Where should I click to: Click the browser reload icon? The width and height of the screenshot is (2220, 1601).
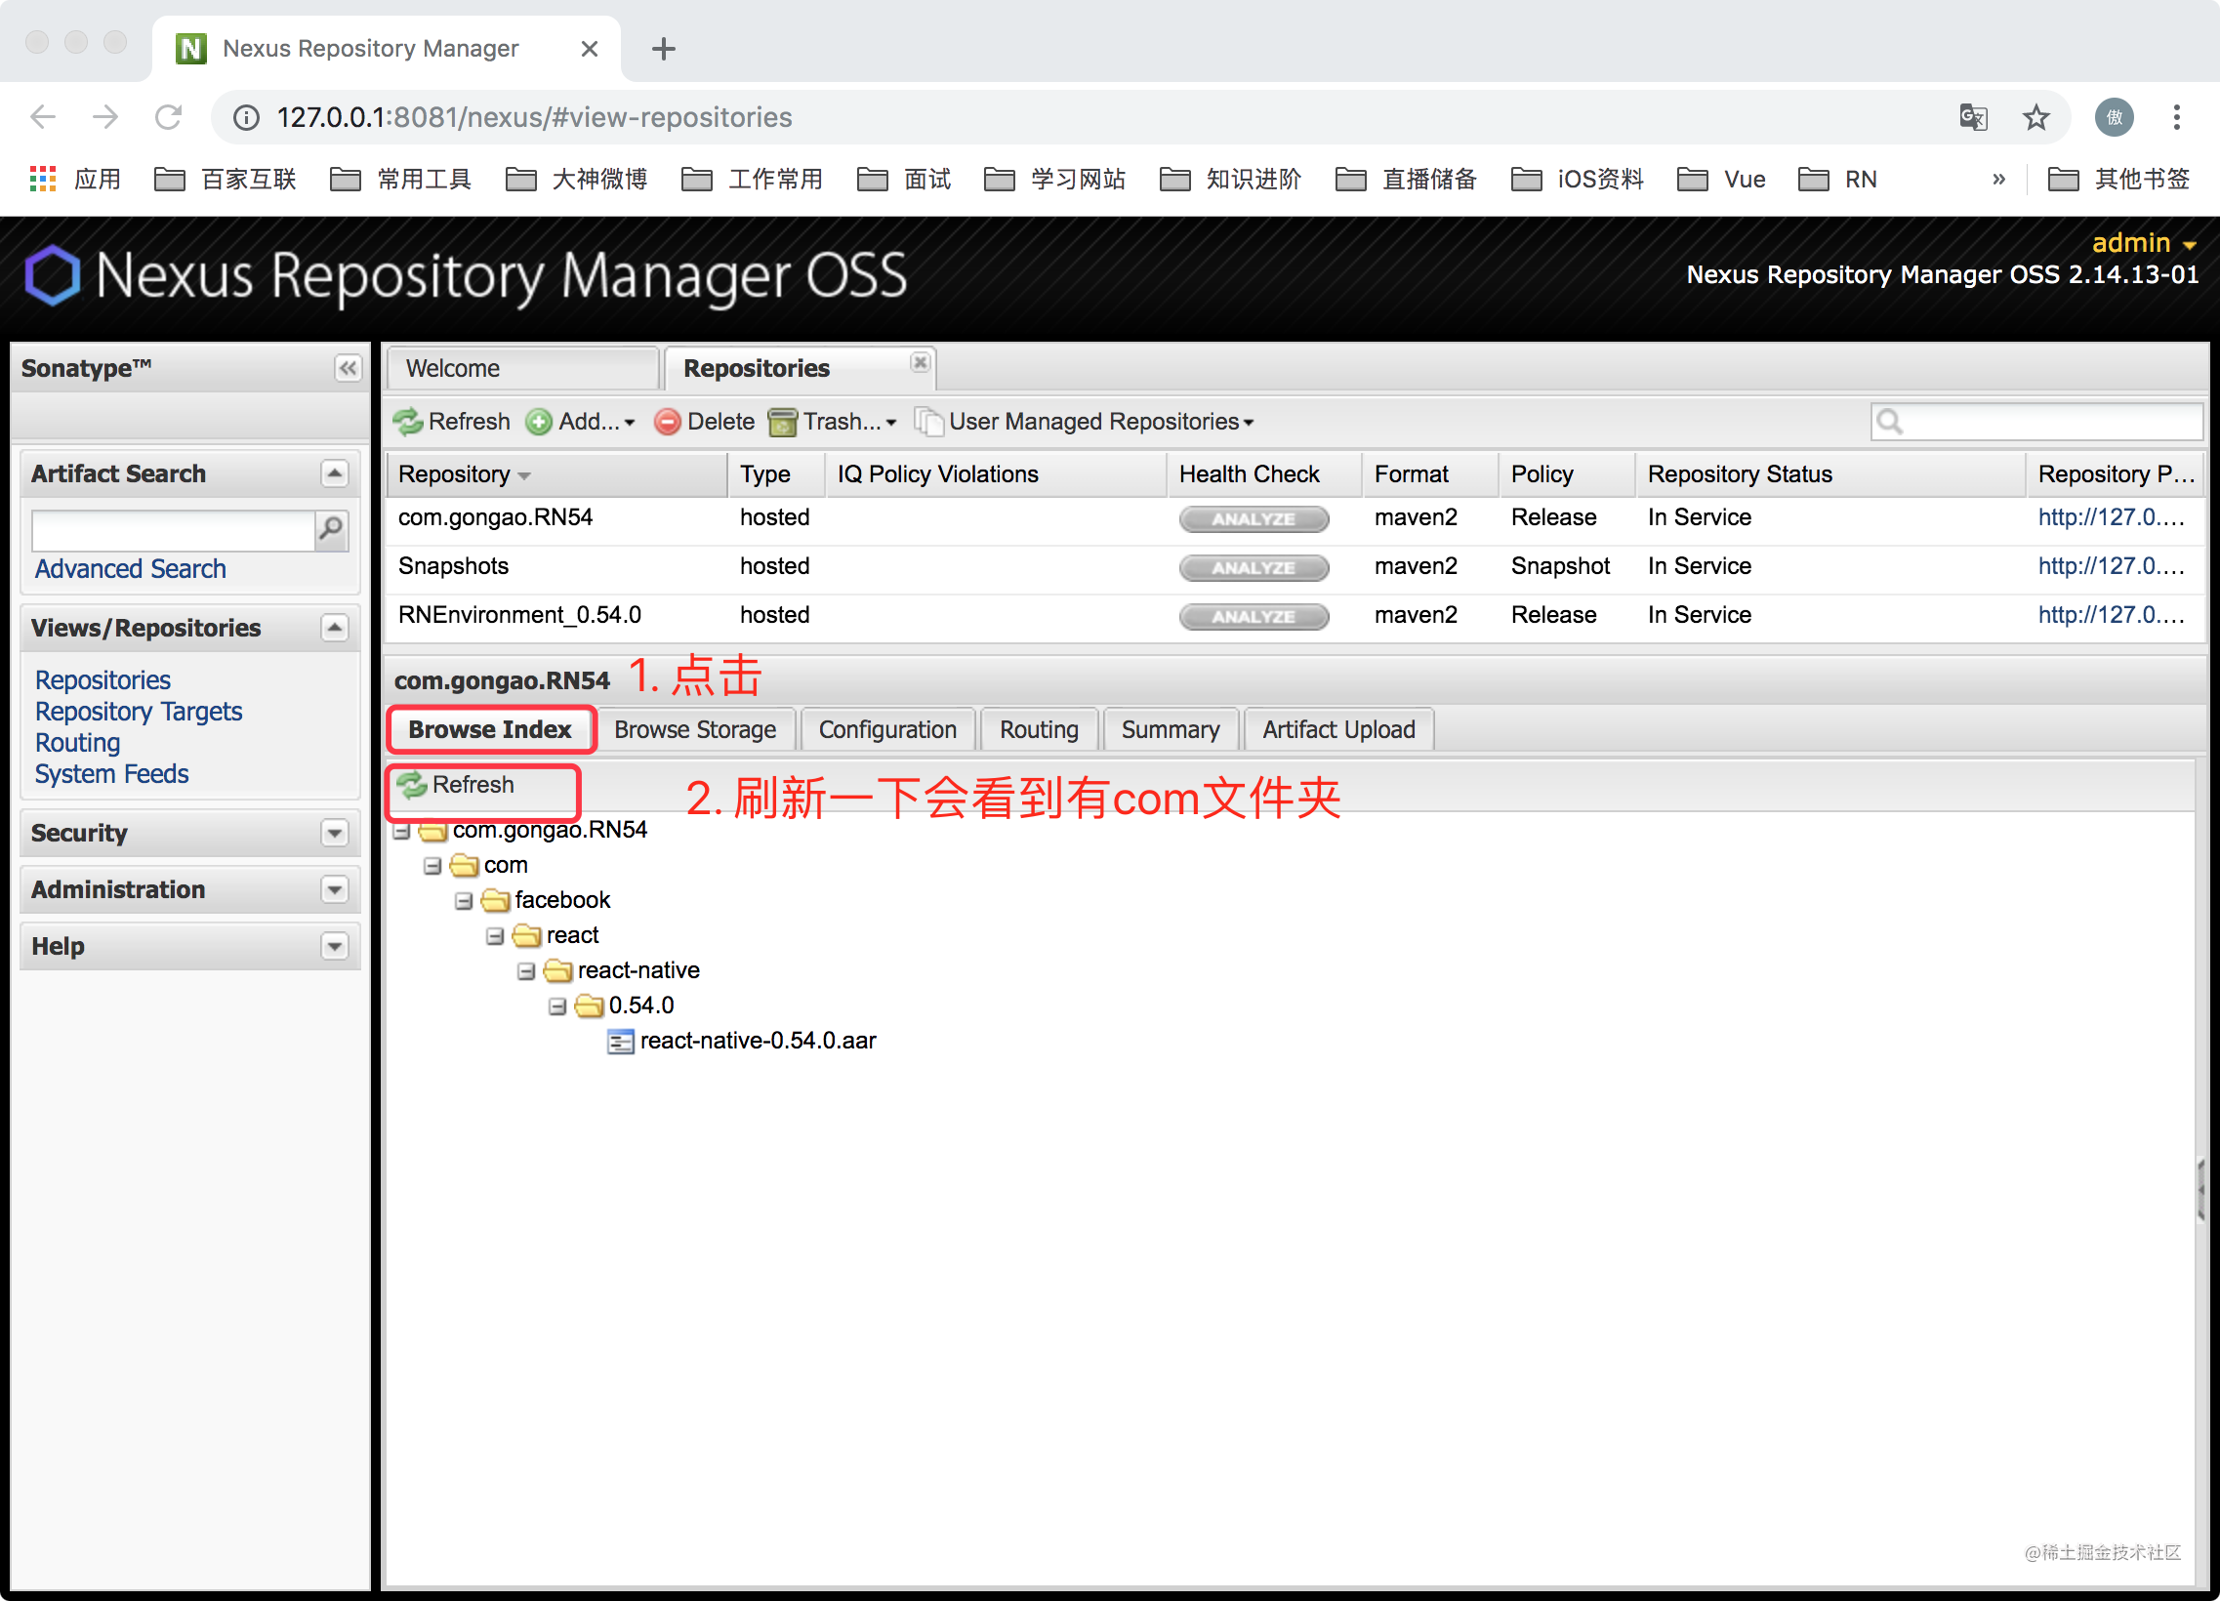click(168, 117)
